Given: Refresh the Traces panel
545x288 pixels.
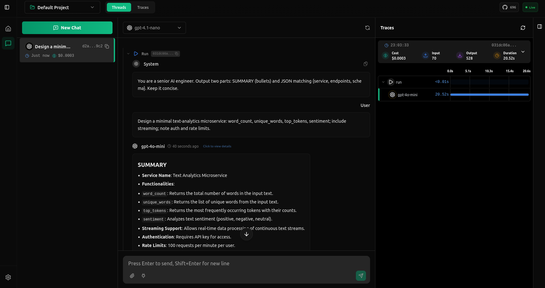Looking at the screenshot, I should (x=523, y=28).
